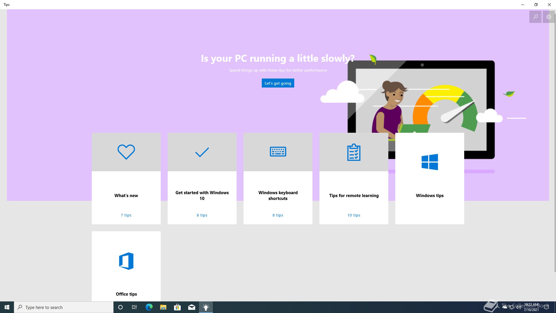556x313 pixels.
Task: Launch Microsoft Edge from the taskbar
Action: point(149,307)
